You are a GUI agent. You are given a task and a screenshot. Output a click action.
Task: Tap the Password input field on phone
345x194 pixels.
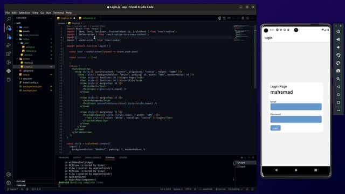(x=296, y=119)
